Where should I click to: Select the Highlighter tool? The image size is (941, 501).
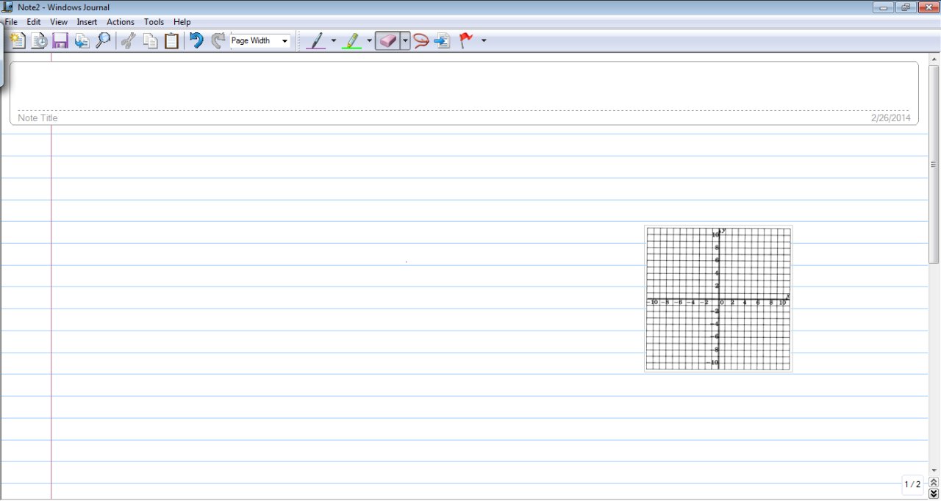[351, 40]
